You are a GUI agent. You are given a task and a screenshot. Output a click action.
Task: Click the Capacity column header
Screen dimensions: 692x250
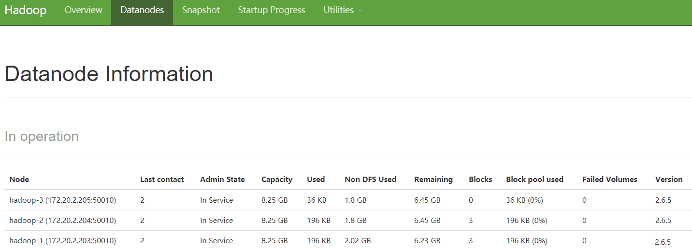point(277,180)
